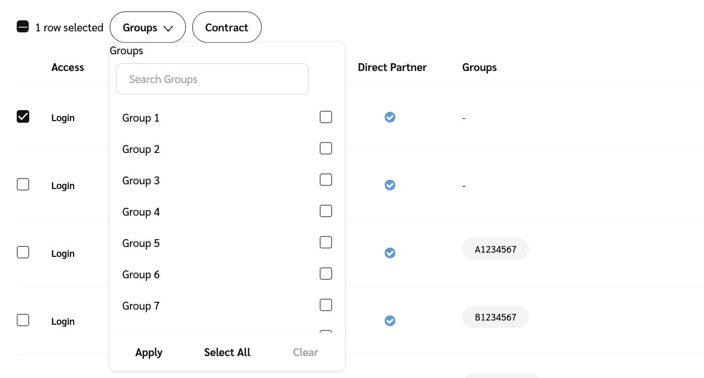
Task: Open the Login link in fourth row
Action: pyautogui.click(x=63, y=322)
